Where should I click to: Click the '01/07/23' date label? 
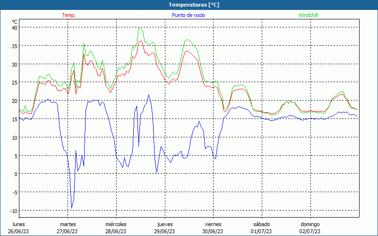tap(261, 231)
